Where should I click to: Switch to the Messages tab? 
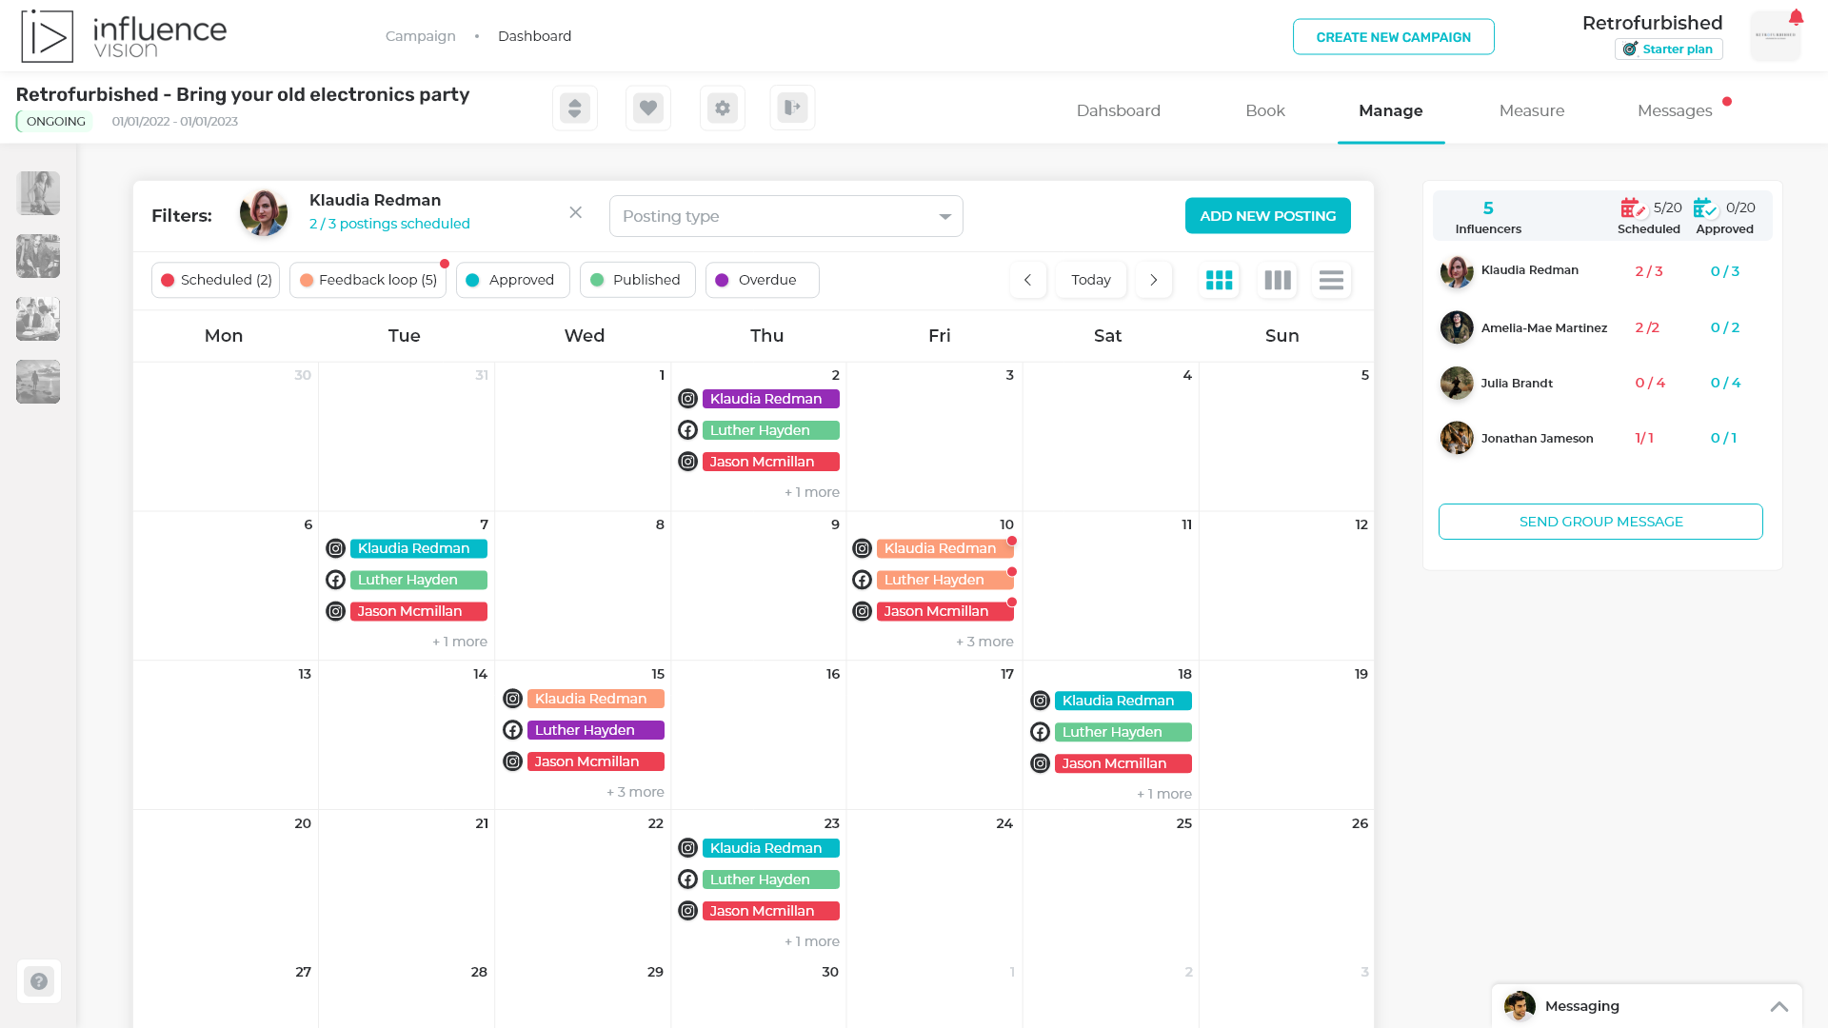pos(1674,110)
